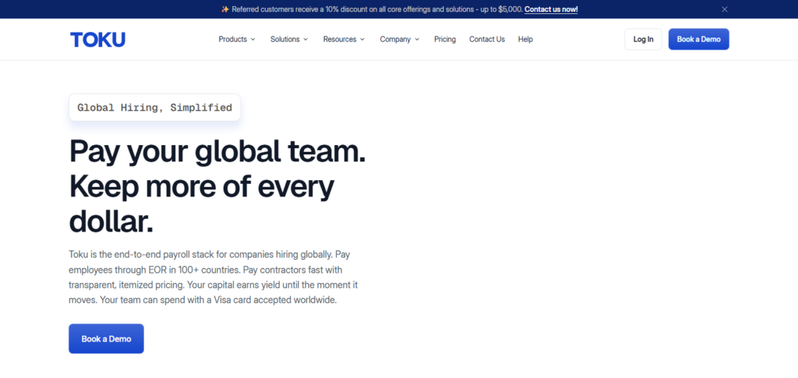Expand the Products menu
798x378 pixels.
237,39
